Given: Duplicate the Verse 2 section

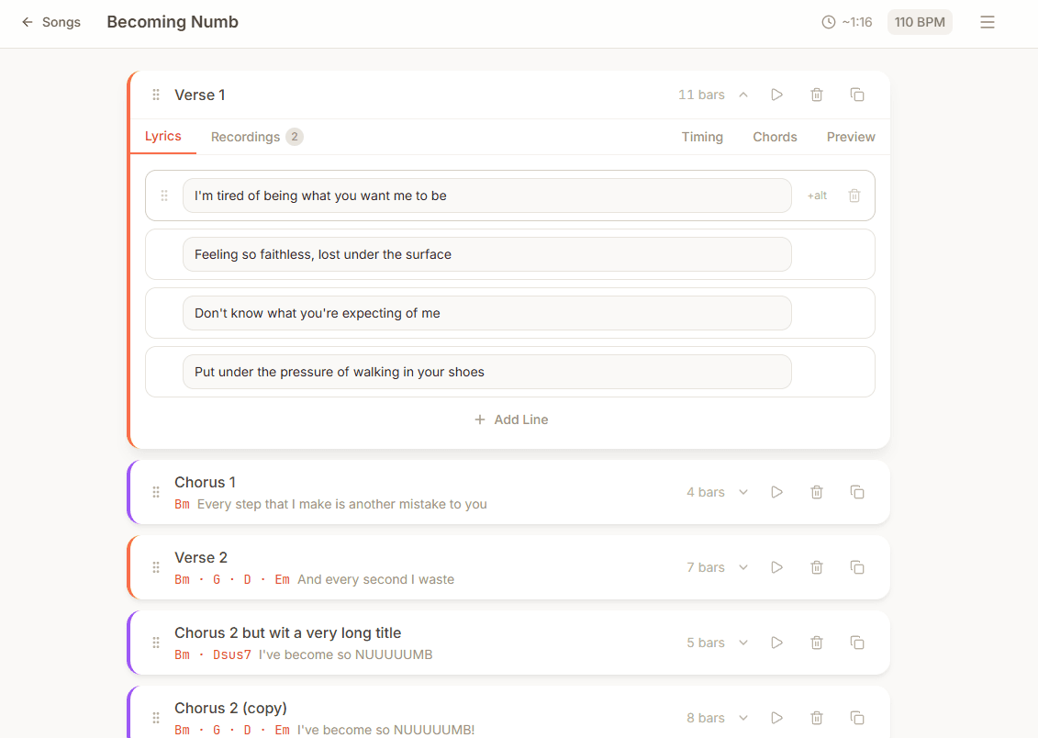Looking at the screenshot, I should pyautogui.click(x=857, y=567).
